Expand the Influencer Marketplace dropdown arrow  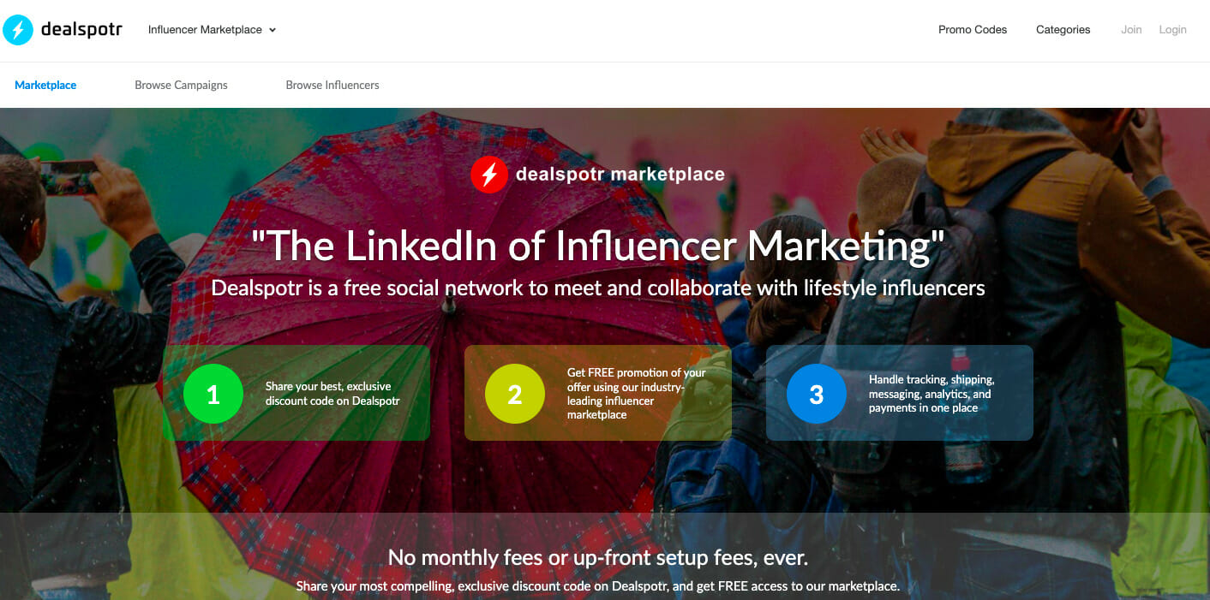(x=273, y=30)
